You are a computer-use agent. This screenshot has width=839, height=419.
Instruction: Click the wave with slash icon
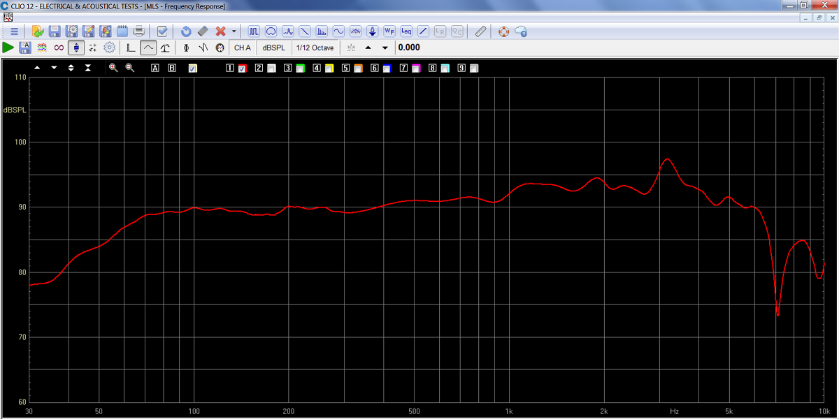click(x=203, y=47)
